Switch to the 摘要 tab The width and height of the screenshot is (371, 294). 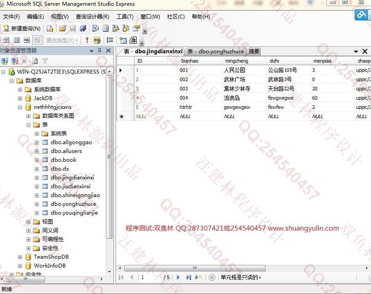(254, 51)
